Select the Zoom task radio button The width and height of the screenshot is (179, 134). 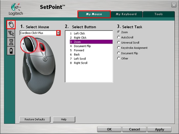(122, 32)
